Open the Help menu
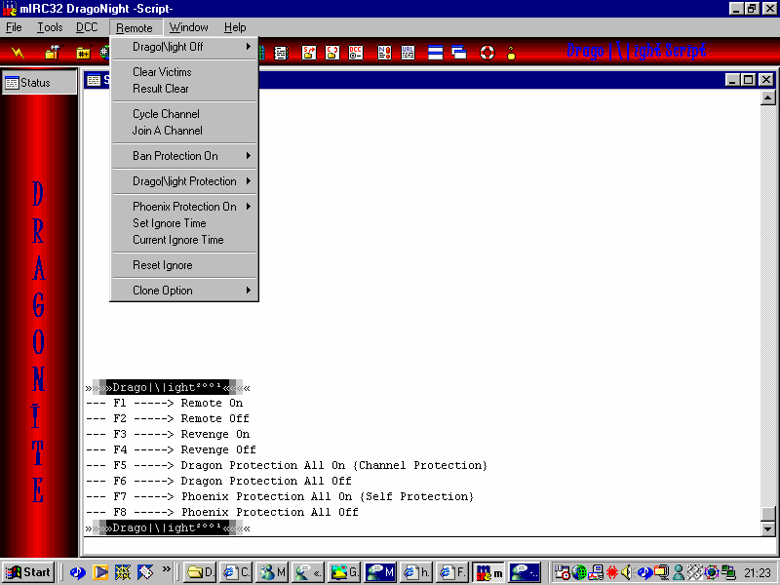 [x=235, y=27]
